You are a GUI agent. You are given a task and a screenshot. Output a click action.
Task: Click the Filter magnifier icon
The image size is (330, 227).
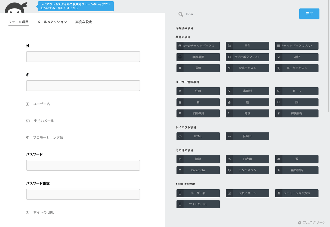click(x=181, y=14)
